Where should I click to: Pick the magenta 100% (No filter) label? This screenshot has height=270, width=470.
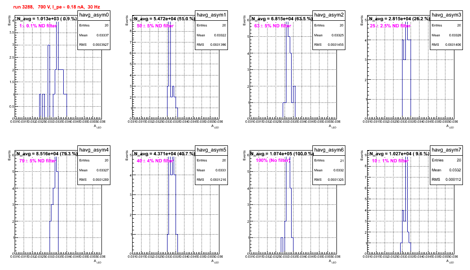[x=273, y=160]
